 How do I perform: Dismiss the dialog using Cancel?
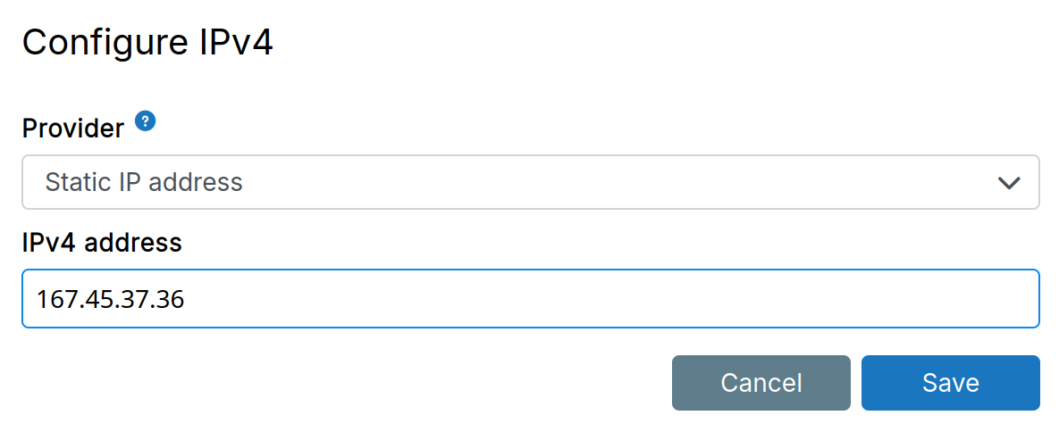pos(761,383)
